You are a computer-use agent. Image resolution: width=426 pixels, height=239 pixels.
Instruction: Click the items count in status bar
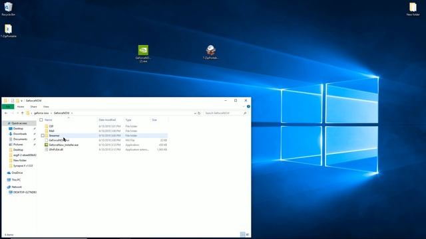pos(9,234)
